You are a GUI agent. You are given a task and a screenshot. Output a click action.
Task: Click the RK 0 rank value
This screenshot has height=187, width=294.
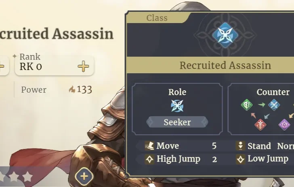point(31,67)
